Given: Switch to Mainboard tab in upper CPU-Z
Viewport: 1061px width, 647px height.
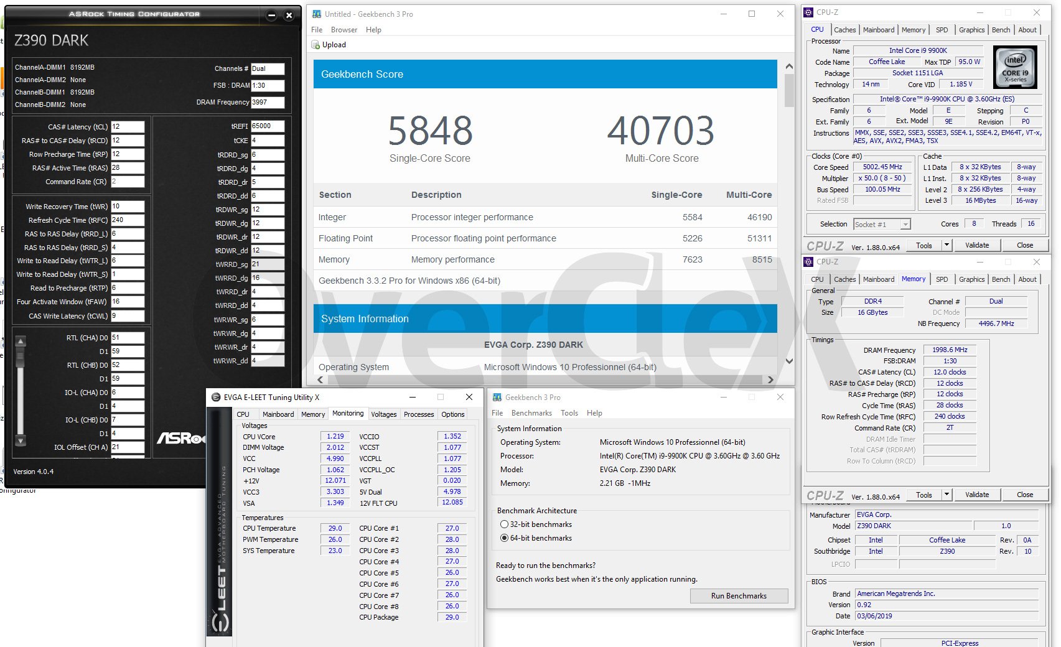Looking at the screenshot, I should (x=879, y=30).
